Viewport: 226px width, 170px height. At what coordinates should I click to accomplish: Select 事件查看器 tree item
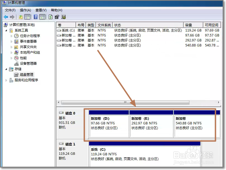pos(28,41)
